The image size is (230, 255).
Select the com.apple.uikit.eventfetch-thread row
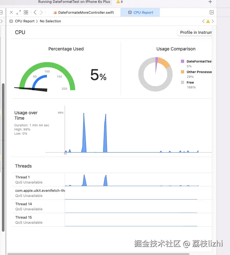112,193
